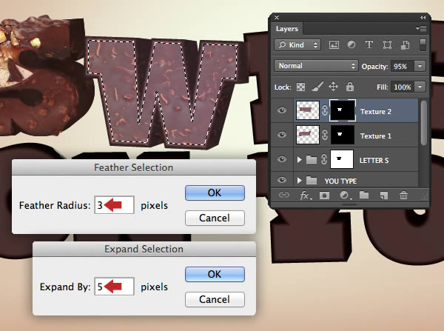Lock all padlock icon

click(350, 87)
